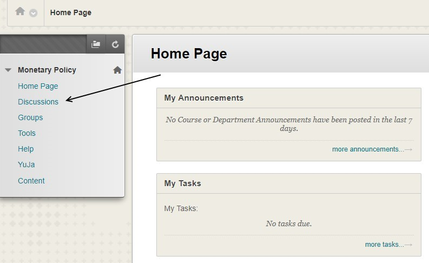Click the Monetary Policy course title
Viewport: 429px width, 263px height.
click(47, 70)
